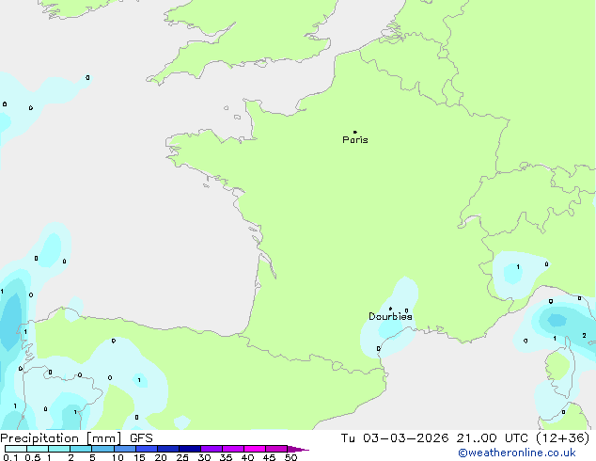Click the GFS model name text
This screenshot has height=461, width=596.
(141, 438)
